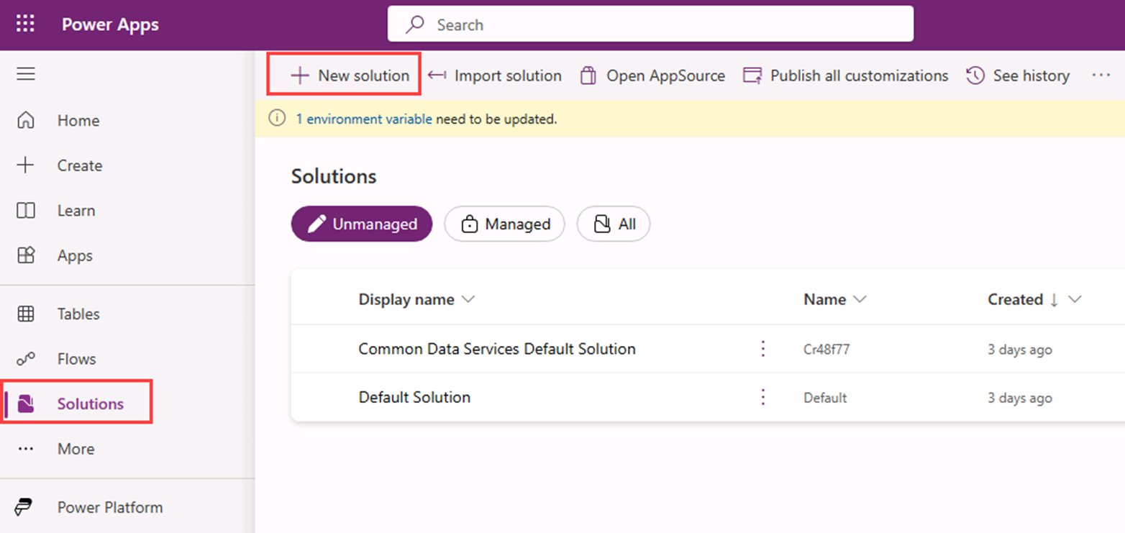Open more options for Default Solution row
This screenshot has height=533, width=1125.
tap(763, 397)
